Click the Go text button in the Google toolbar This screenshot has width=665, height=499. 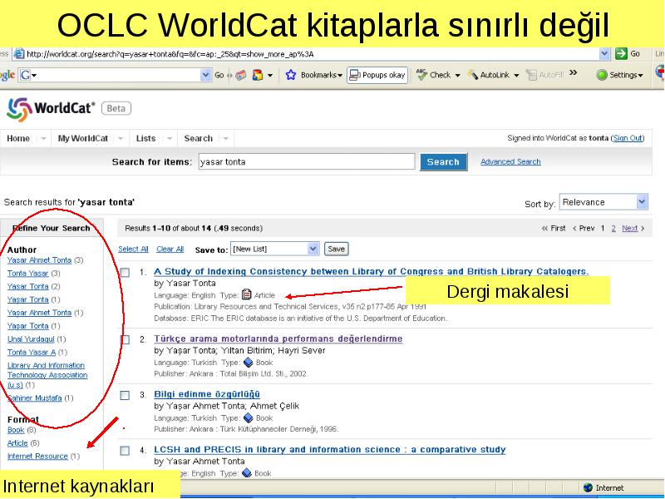tap(219, 75)
